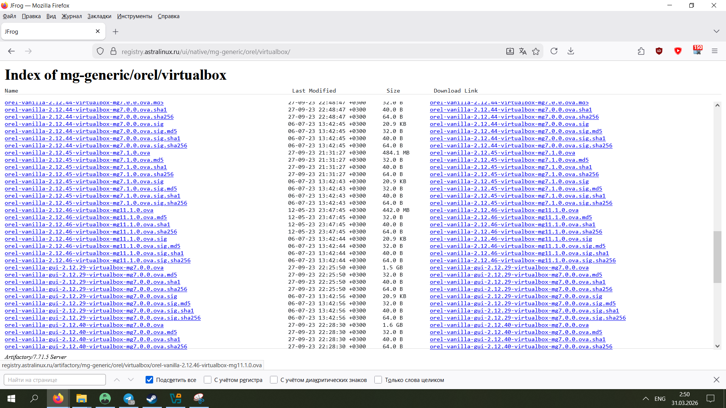The height and width of the screenshot is (408, 726).
Task: Click the red shield play extension icon
Action: point(678,51)
